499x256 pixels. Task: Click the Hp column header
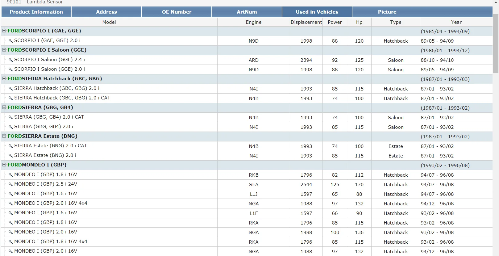click(x=359, y=22)
